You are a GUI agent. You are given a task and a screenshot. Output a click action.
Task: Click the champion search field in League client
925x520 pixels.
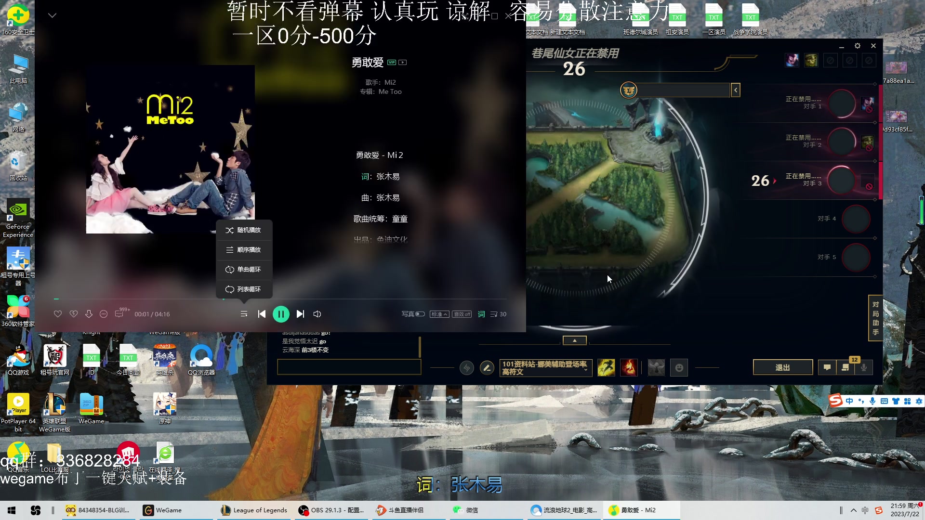click(x=683, y=90)
